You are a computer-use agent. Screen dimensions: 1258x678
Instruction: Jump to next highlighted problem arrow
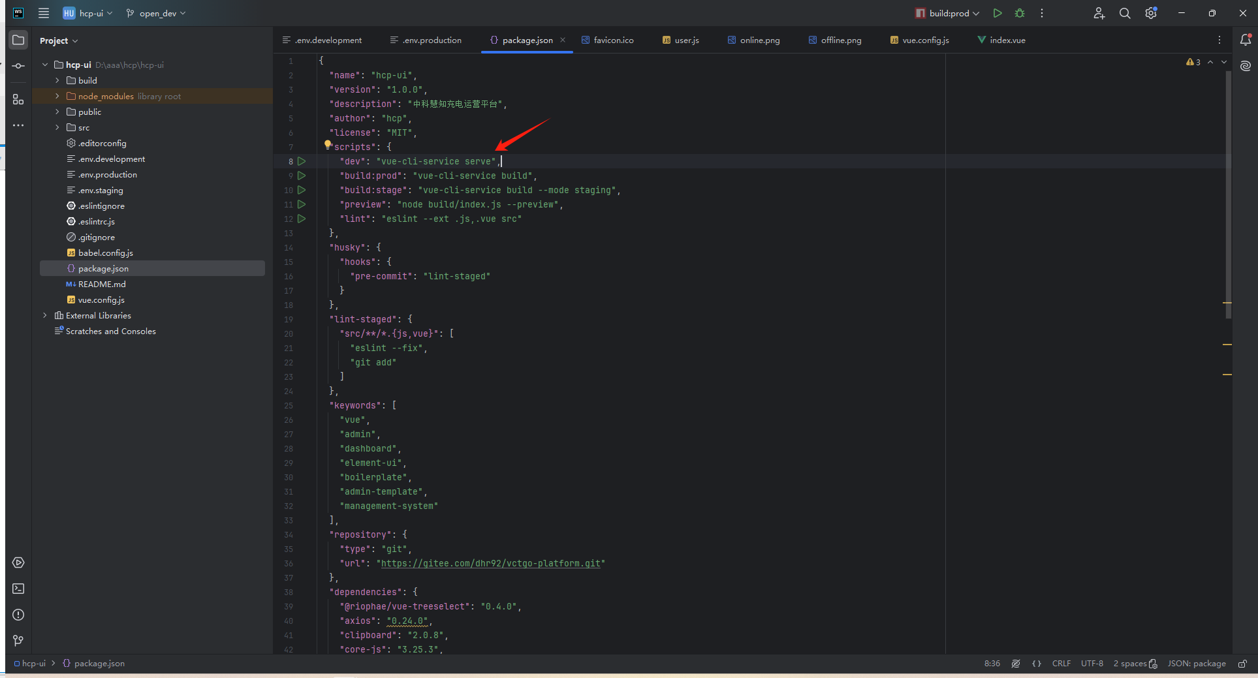pyautogui.click(x=1224, y=62)
